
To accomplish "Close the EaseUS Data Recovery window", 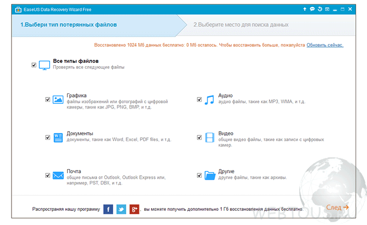I will tap(350, 9).
